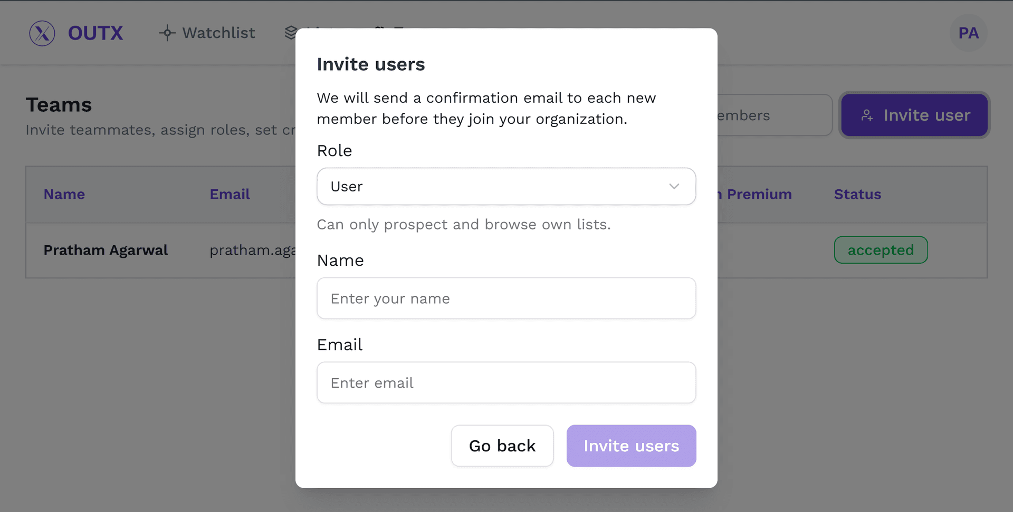Select the crosshair icon next to Watchlist

[167, 33]
